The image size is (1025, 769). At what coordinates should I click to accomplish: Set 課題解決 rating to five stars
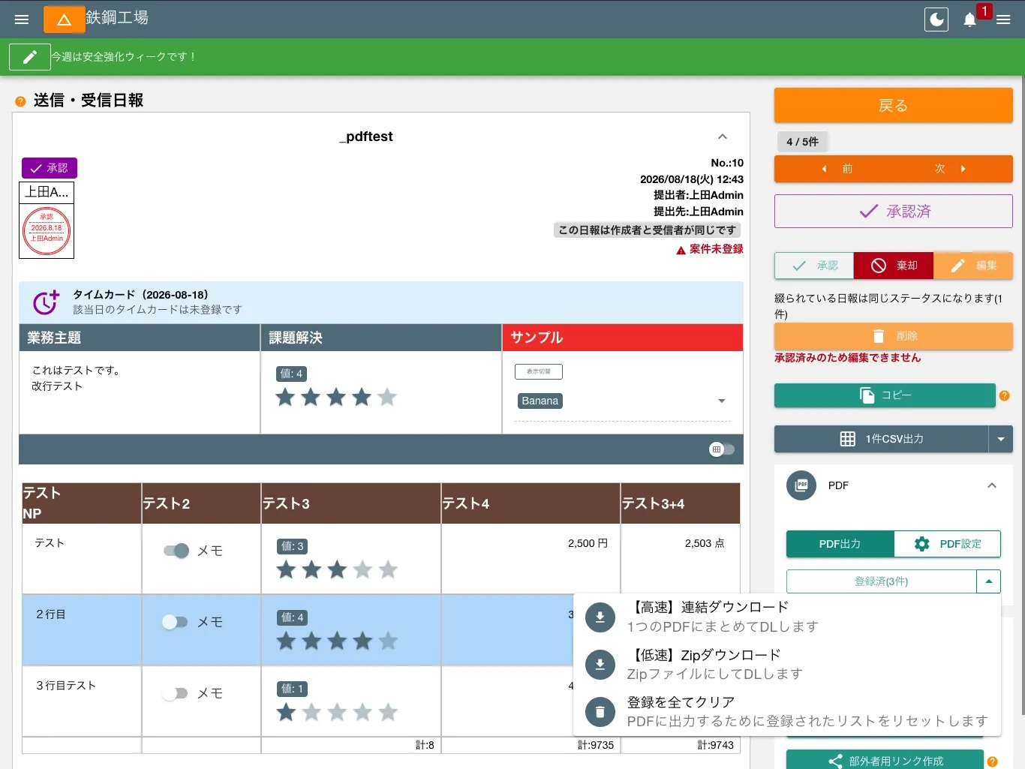(387, 397)
